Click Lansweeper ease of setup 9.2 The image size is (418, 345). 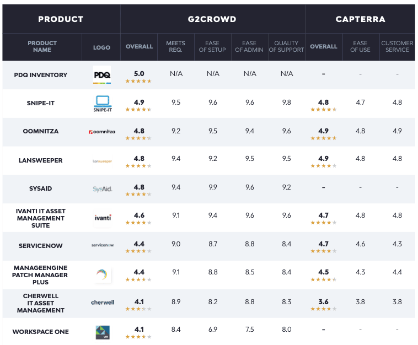coord(213,159)
